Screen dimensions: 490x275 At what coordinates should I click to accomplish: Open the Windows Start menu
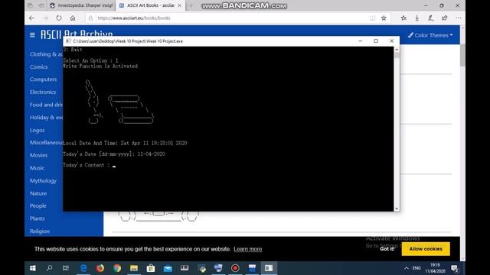32,268
